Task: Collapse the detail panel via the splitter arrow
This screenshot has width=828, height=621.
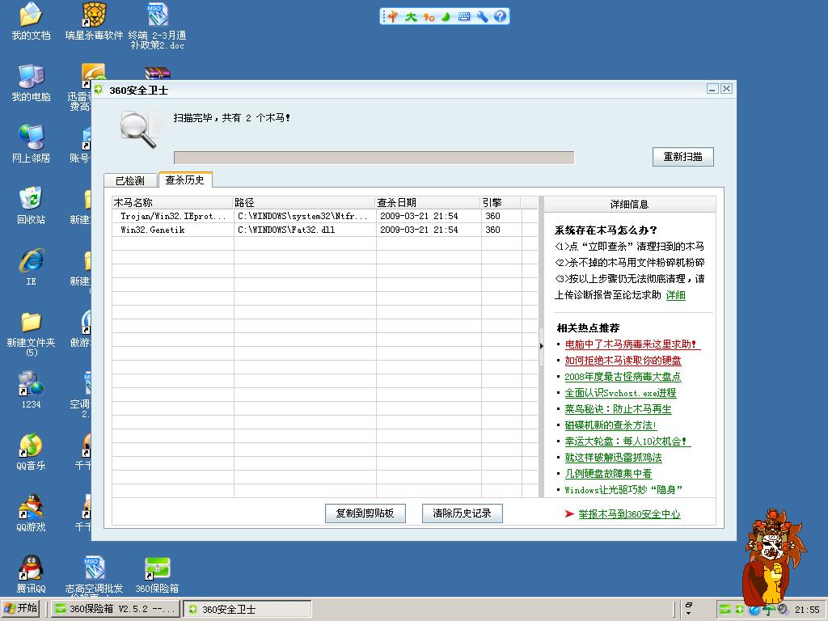Action: tap(541, 346)
